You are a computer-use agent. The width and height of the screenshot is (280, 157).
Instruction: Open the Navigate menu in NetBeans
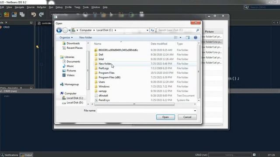coord(19,7)
